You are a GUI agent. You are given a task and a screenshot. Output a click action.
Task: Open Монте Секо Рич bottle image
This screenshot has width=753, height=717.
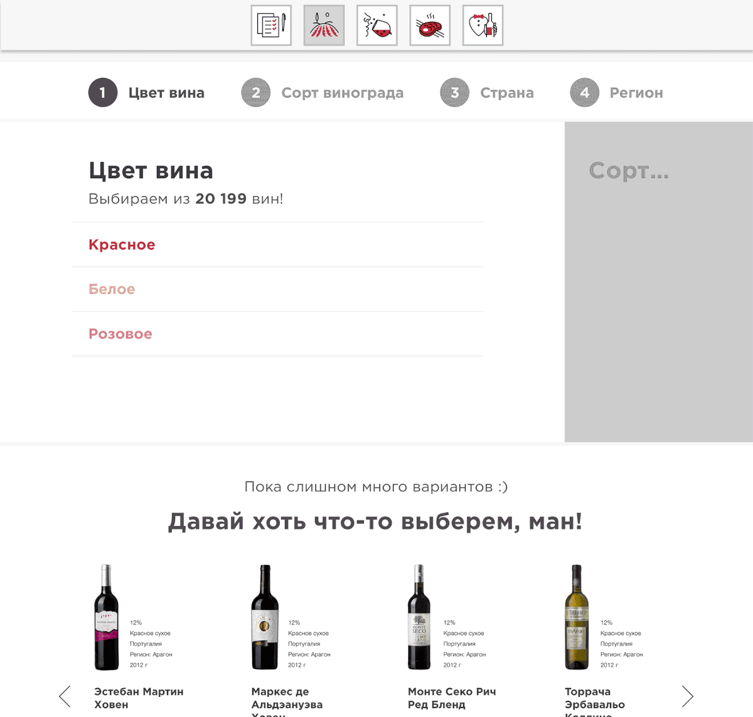point(419,617)
